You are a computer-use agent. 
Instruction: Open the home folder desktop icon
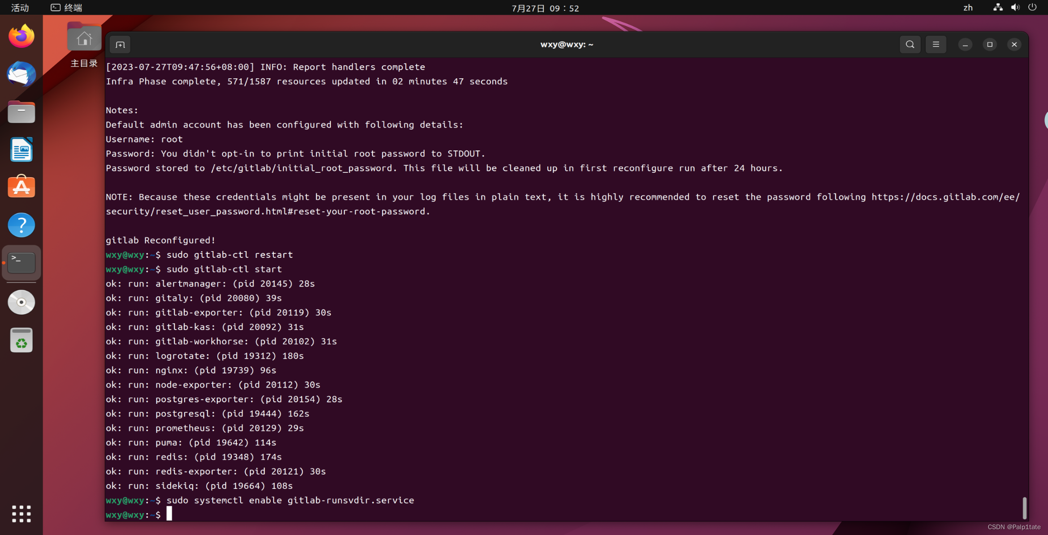tap(84, 45)
